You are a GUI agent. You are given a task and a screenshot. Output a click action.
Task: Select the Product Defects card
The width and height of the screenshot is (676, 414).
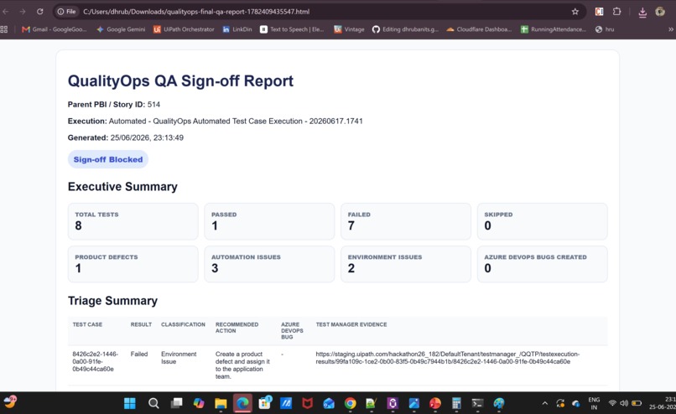[x=133, y=264]
